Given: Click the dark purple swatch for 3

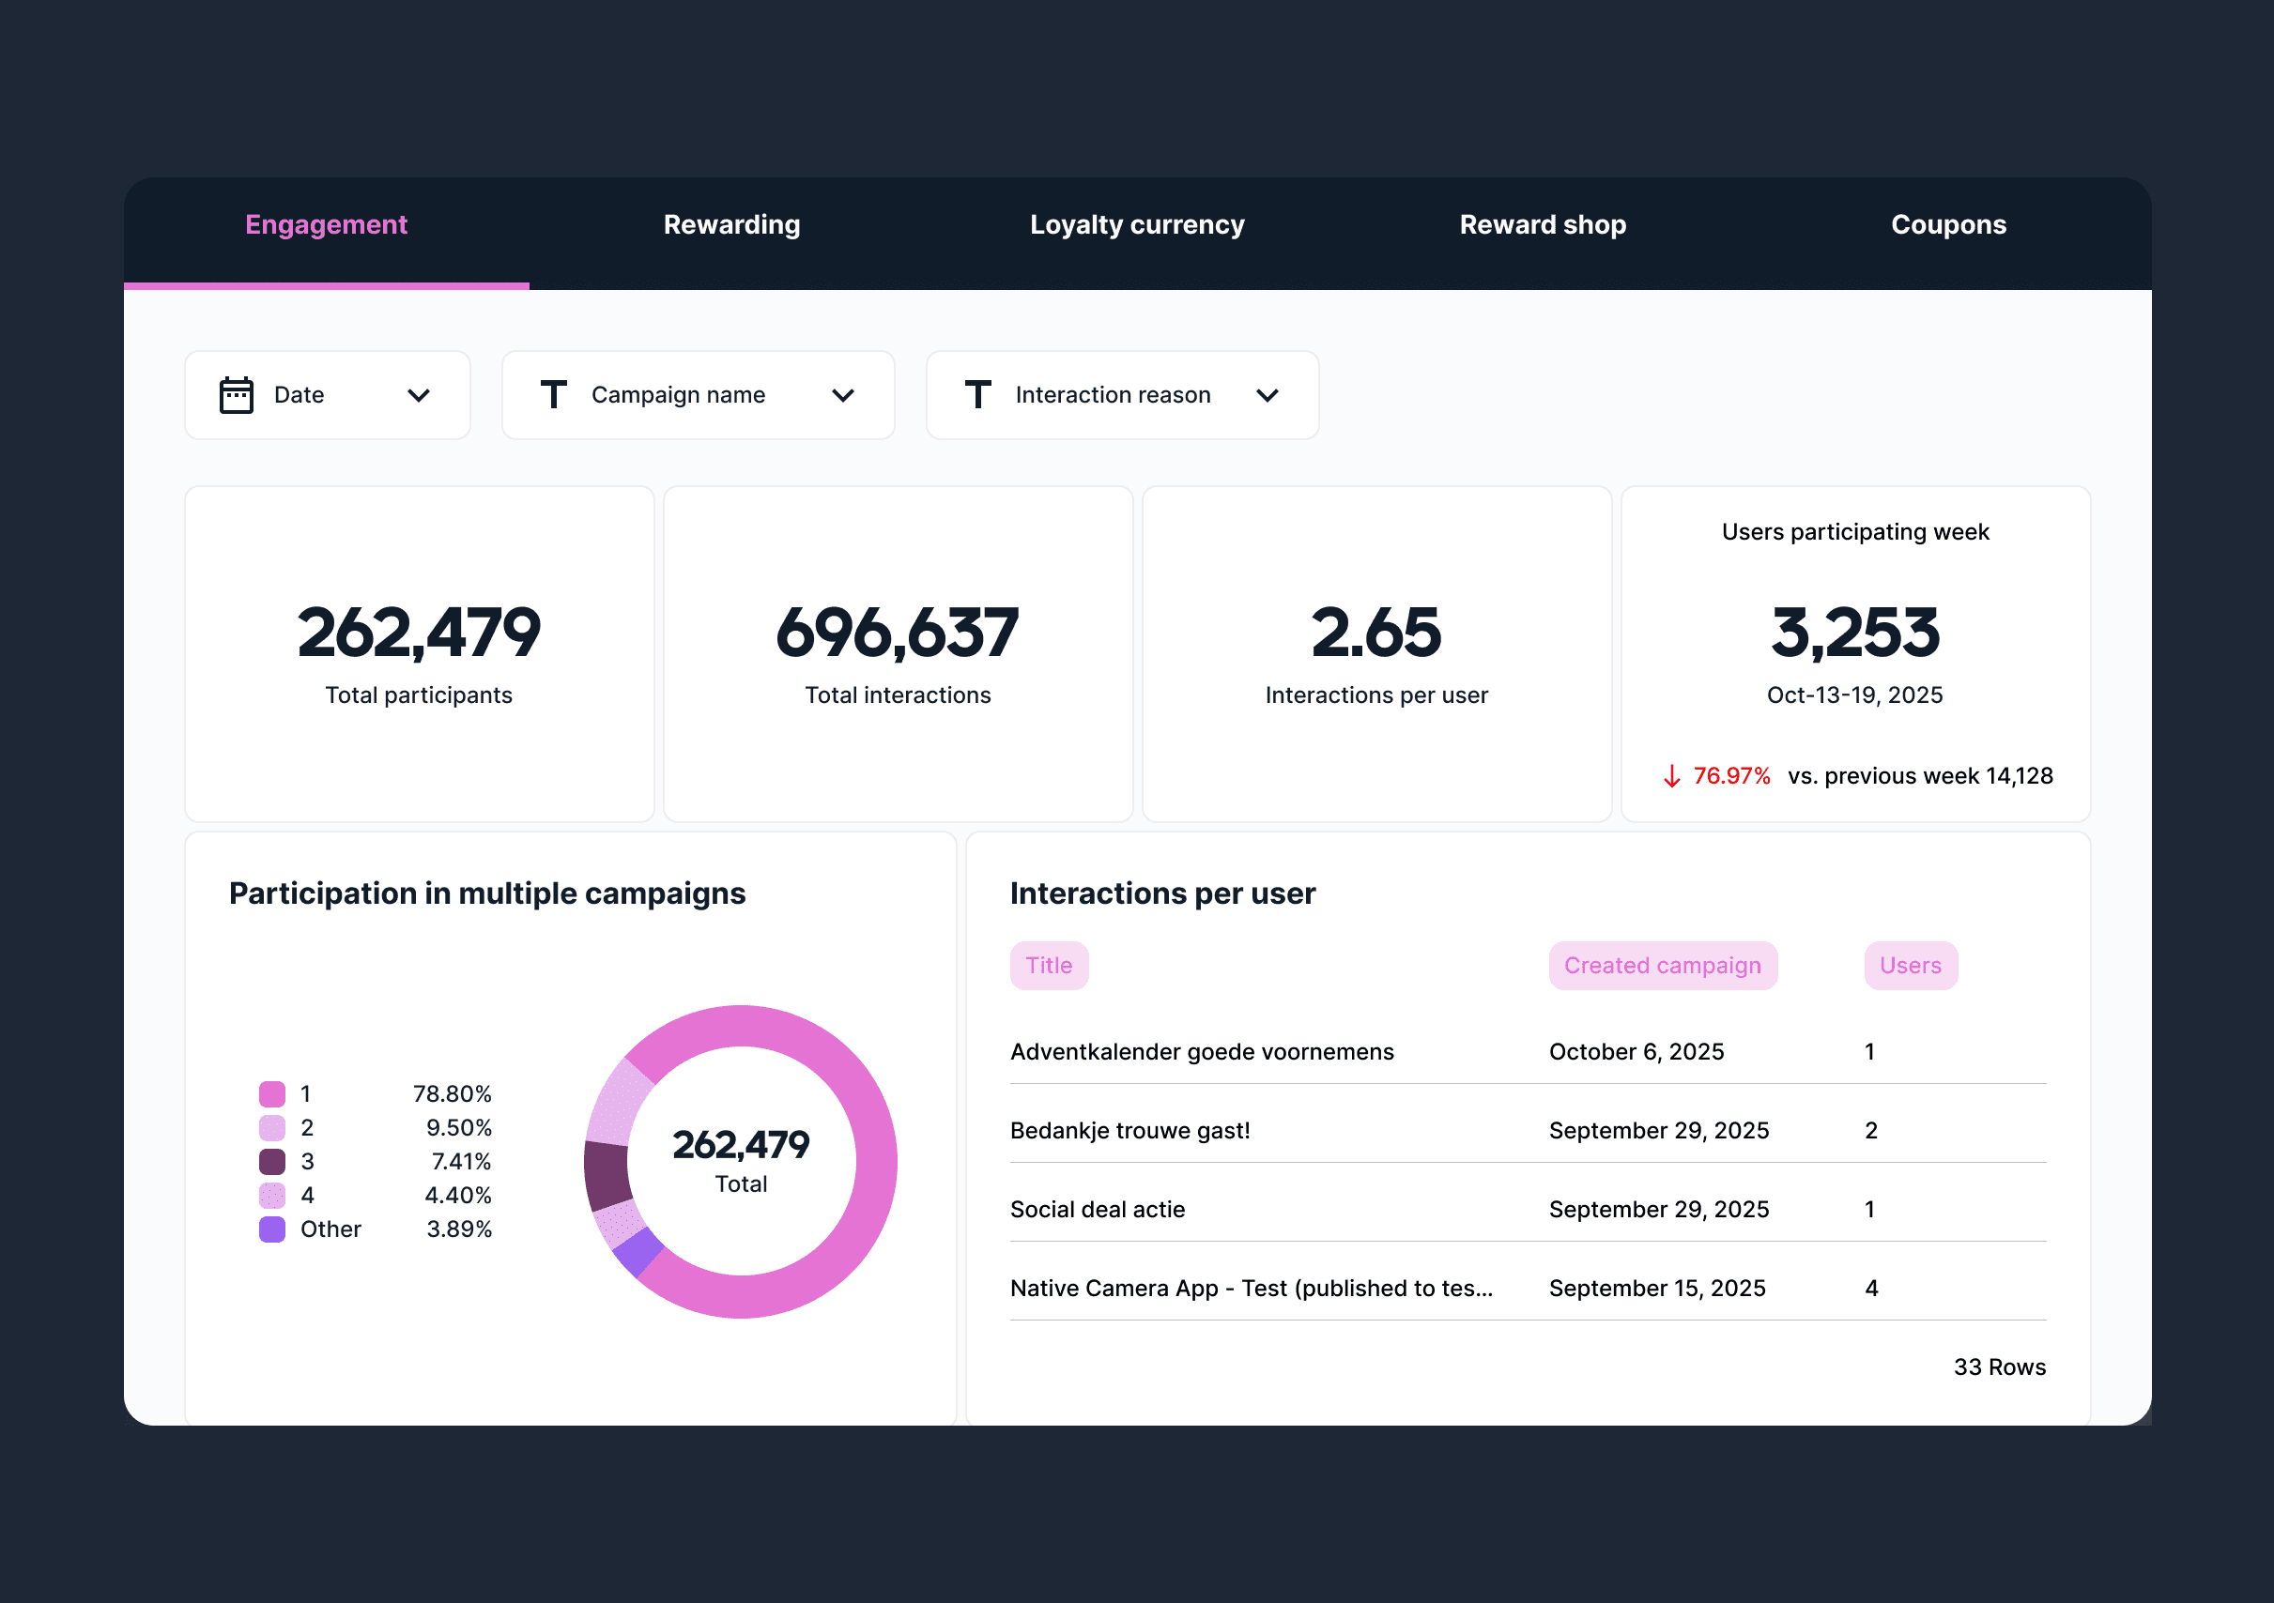Looking at the screenshot, I should coord(271,1161).
